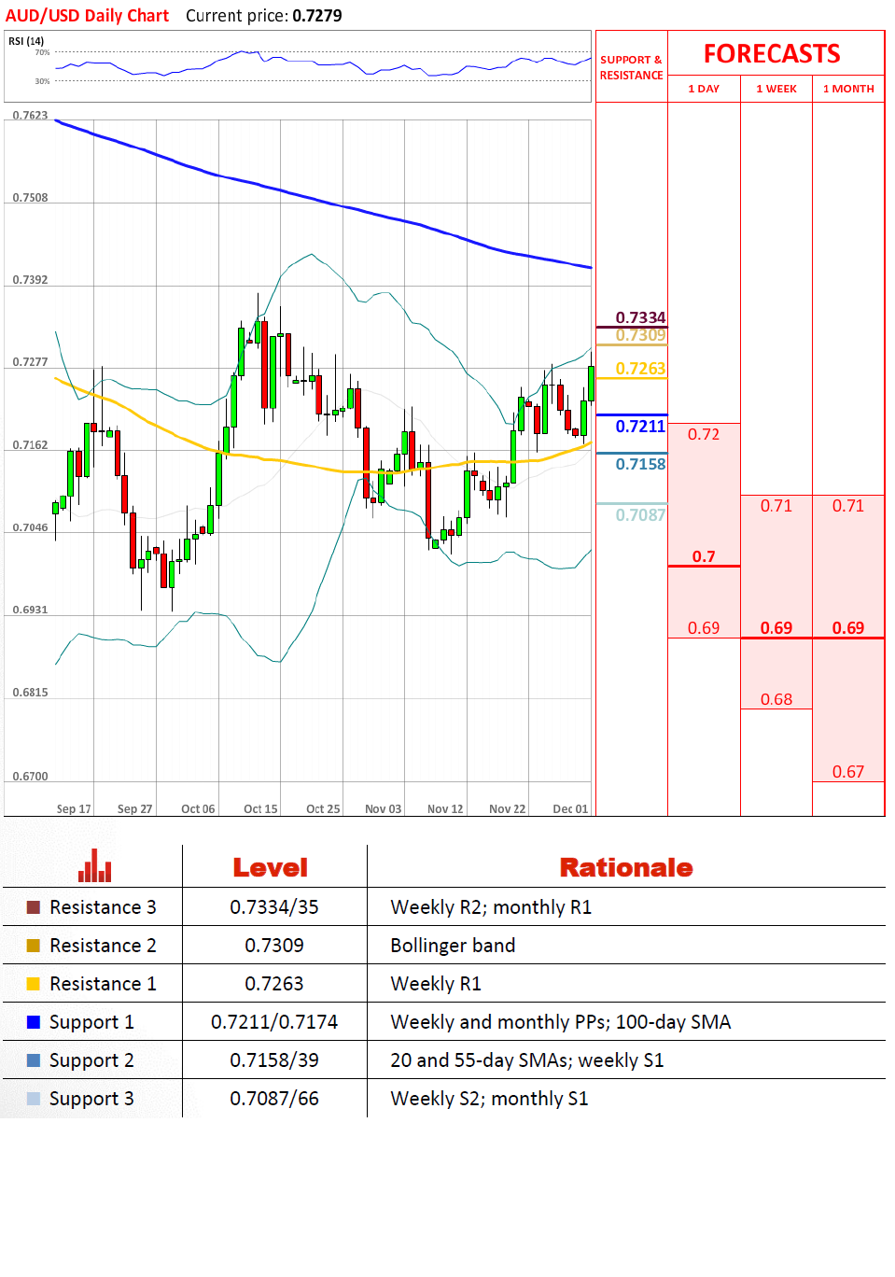Click the Support 2 steel-blue color square
This screenshot has width=895, height=1277.
(x=34, y=1060)
